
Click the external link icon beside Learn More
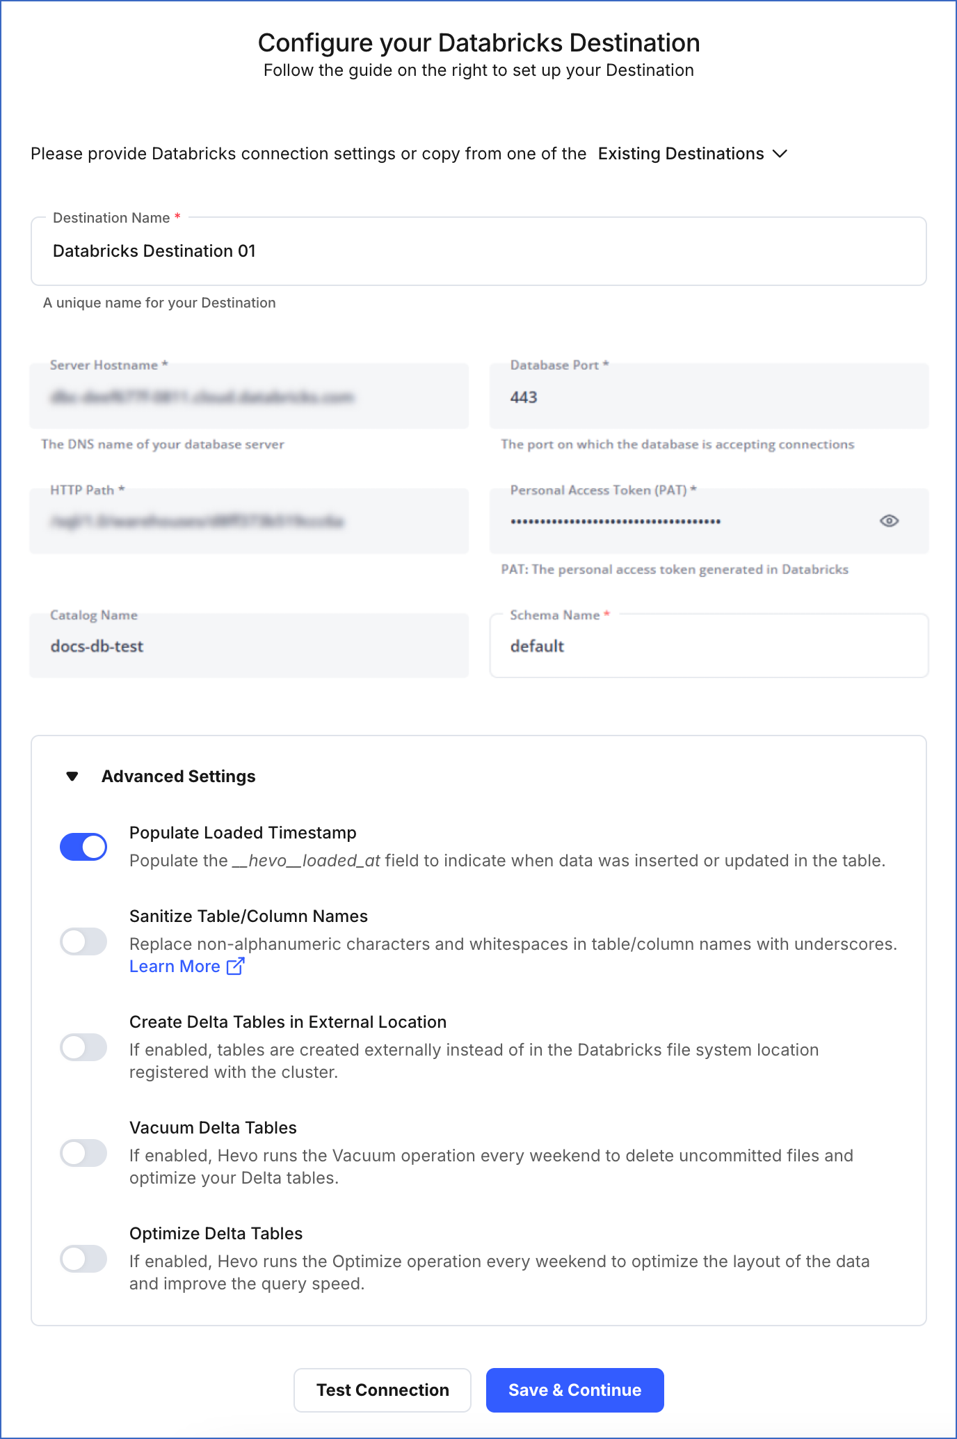(x=236, y=966)
